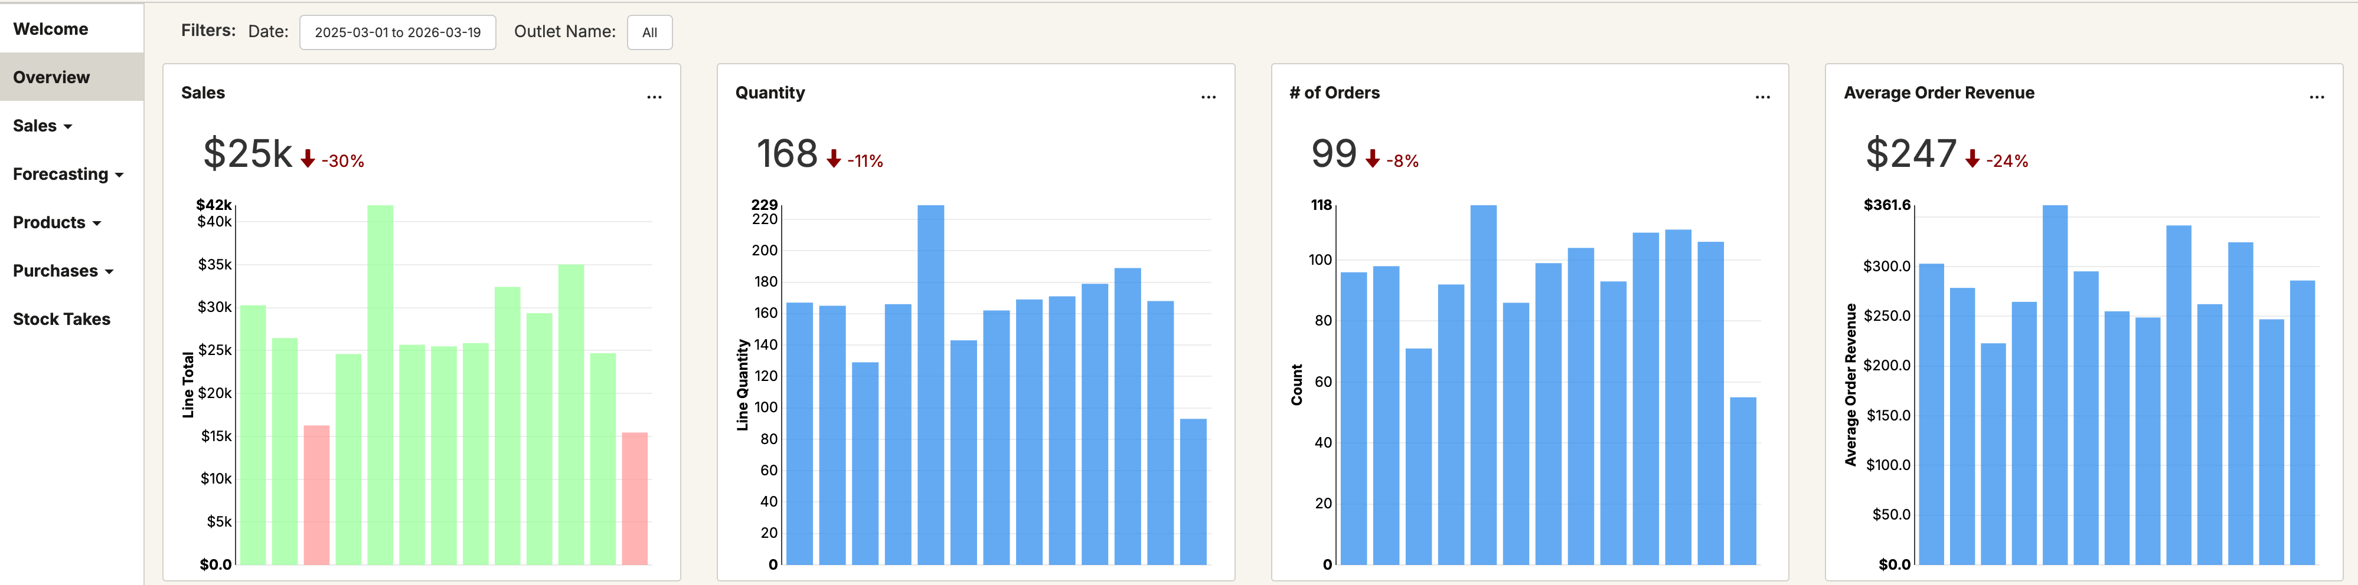Click the tallest blue bar in Quantity chart
The image size is (2358, 585).
(x=930, y=384)
